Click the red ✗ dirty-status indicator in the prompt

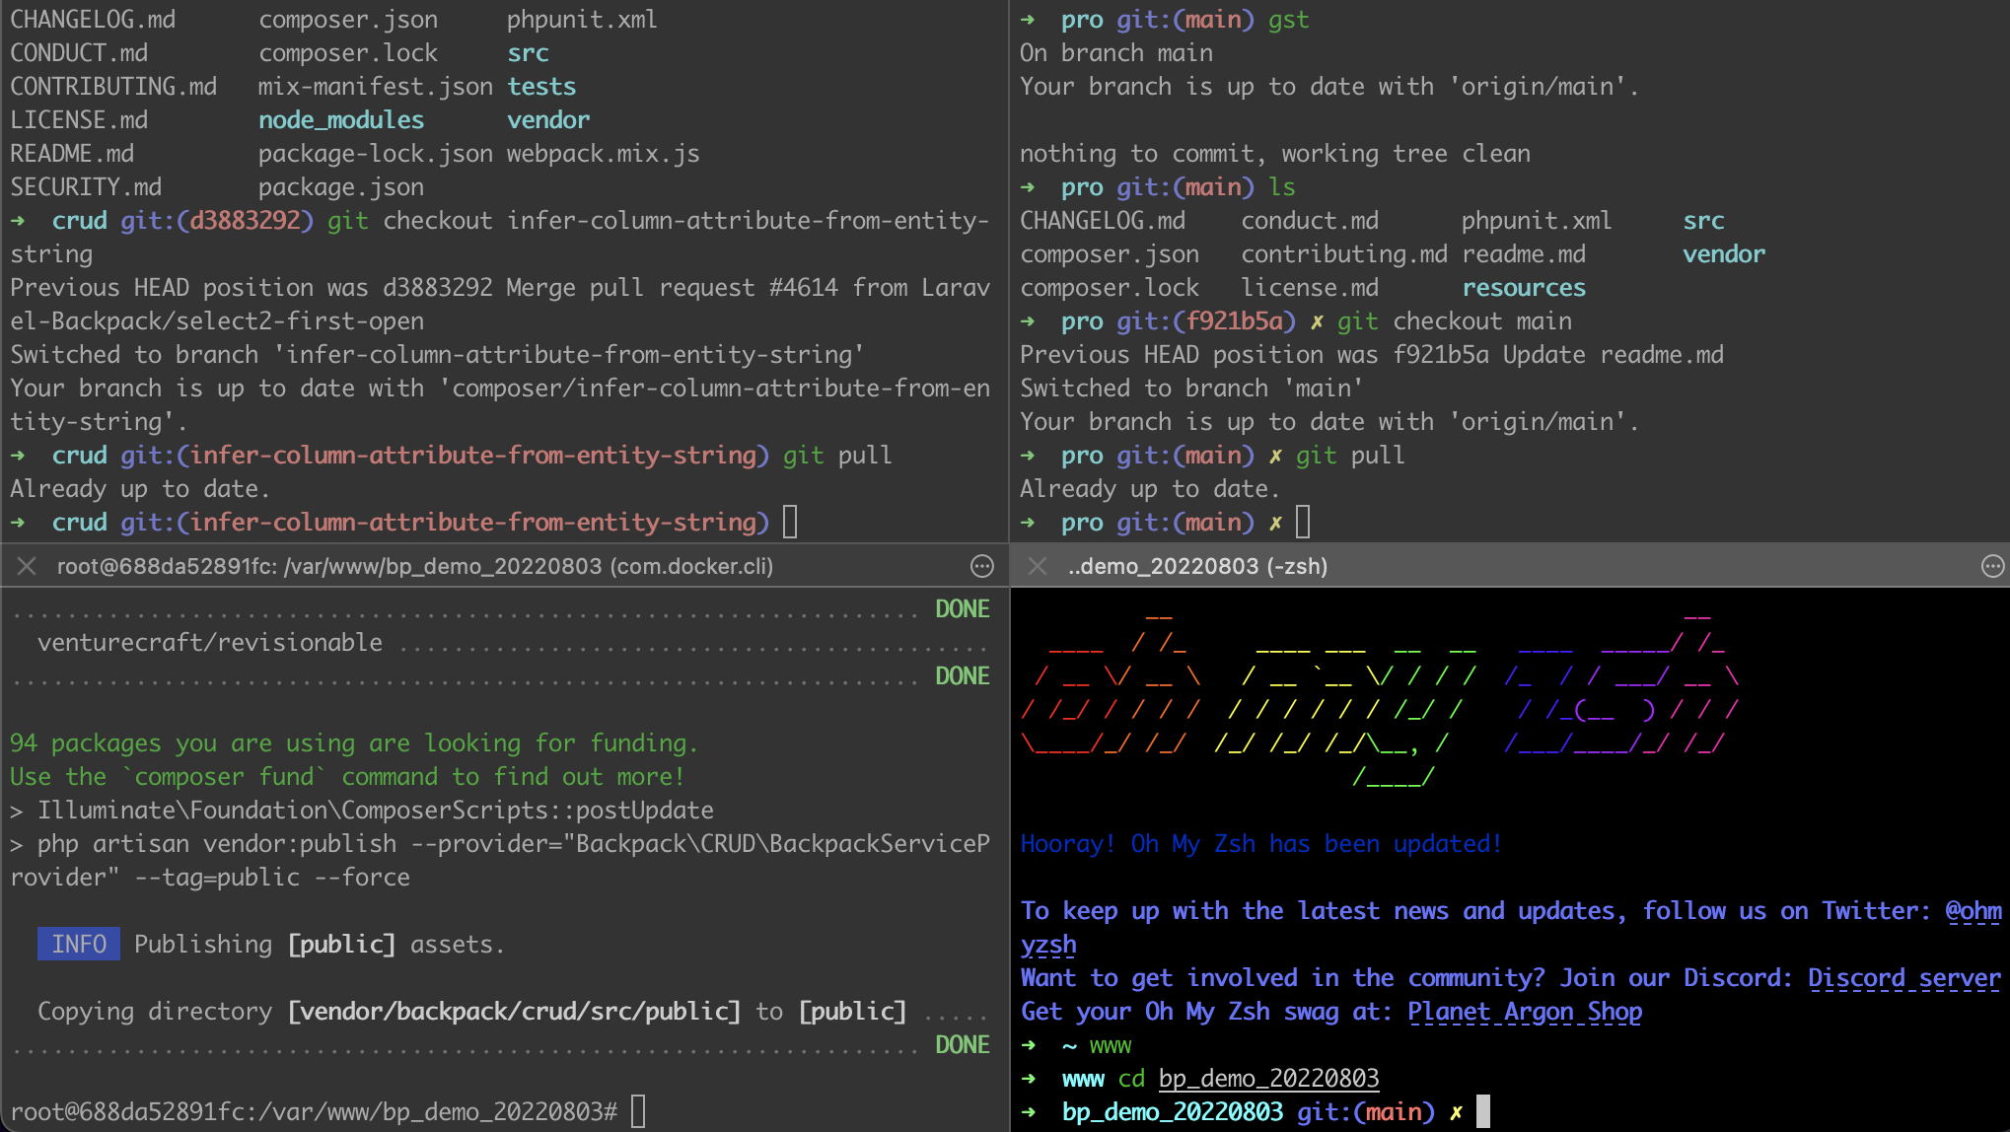(x=1456, y=1111)
